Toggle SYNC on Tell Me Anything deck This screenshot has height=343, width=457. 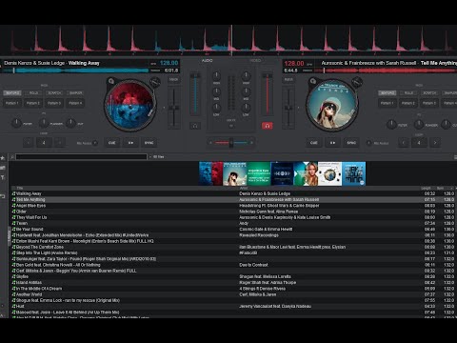point(351,143)
